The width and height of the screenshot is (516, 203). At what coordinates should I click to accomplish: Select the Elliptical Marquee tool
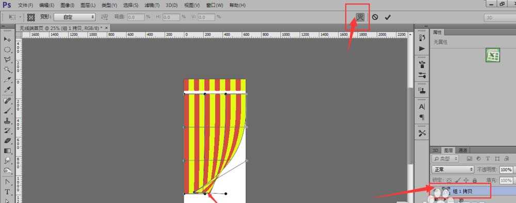7,49
